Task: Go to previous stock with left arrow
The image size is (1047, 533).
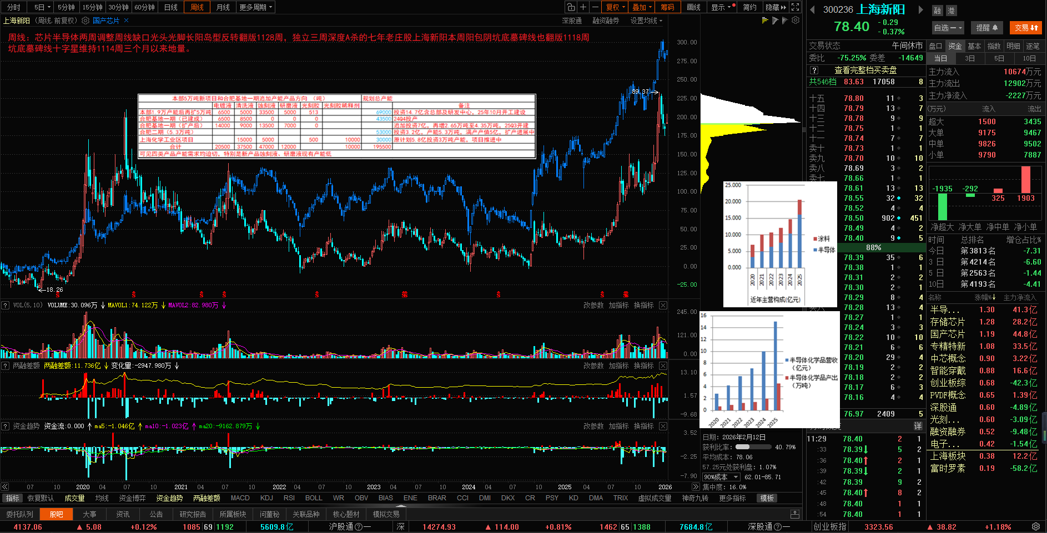Action: [x=812, y=9]
